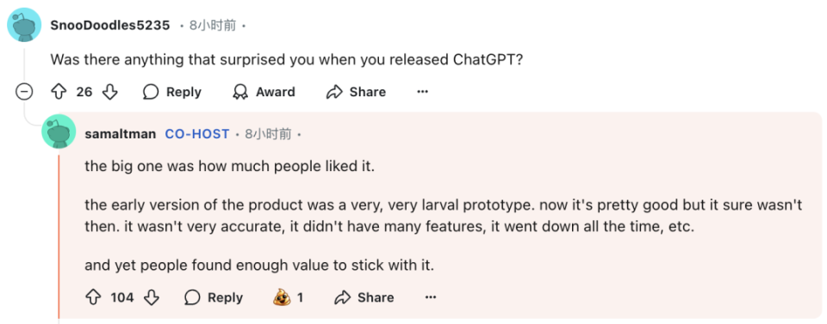Share SnooDoodles5235's comment
The image size is (827, 324).
pyautogui.click(x=356, y=92)
